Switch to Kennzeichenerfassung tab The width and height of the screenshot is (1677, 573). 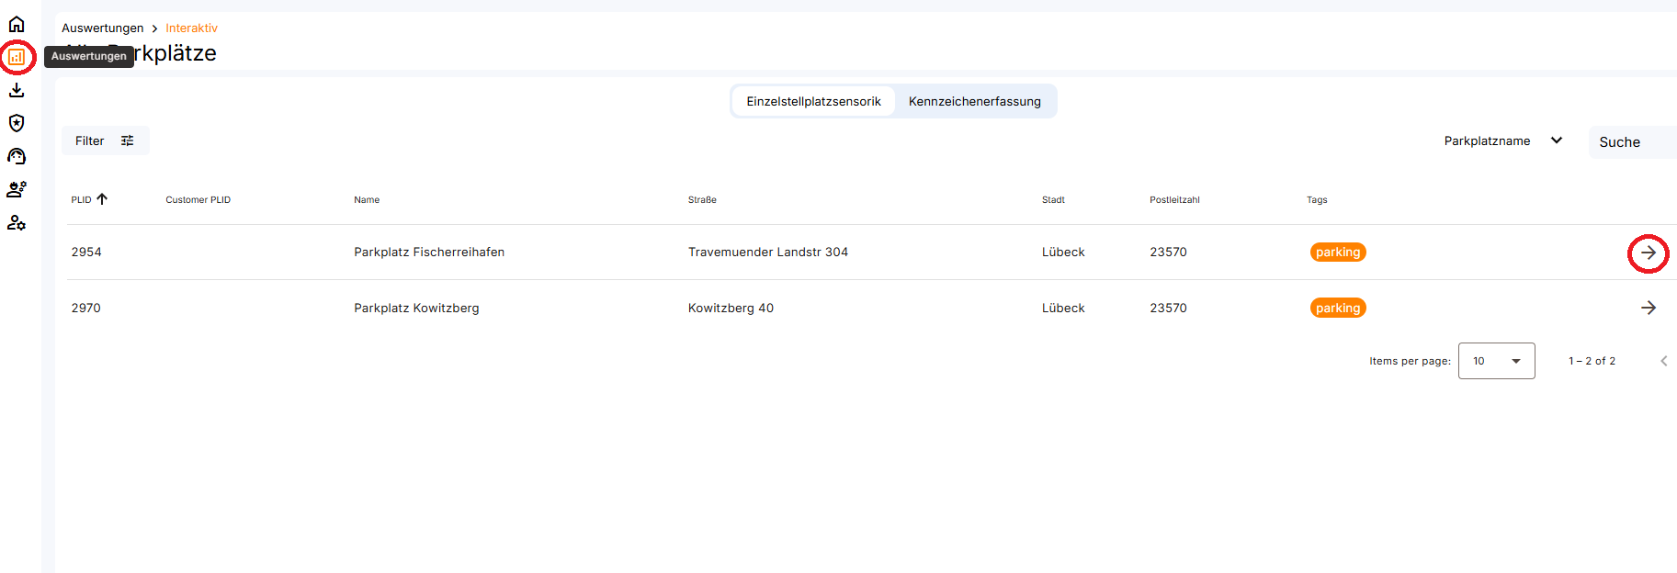pyautogui.click(x=974, y=101)
